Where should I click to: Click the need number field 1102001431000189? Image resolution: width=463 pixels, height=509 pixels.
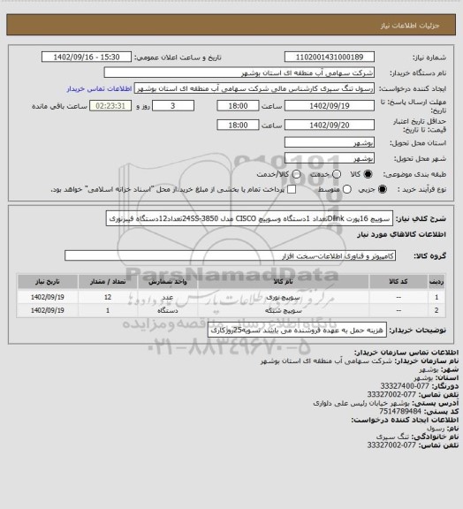[x=330, y=57]
